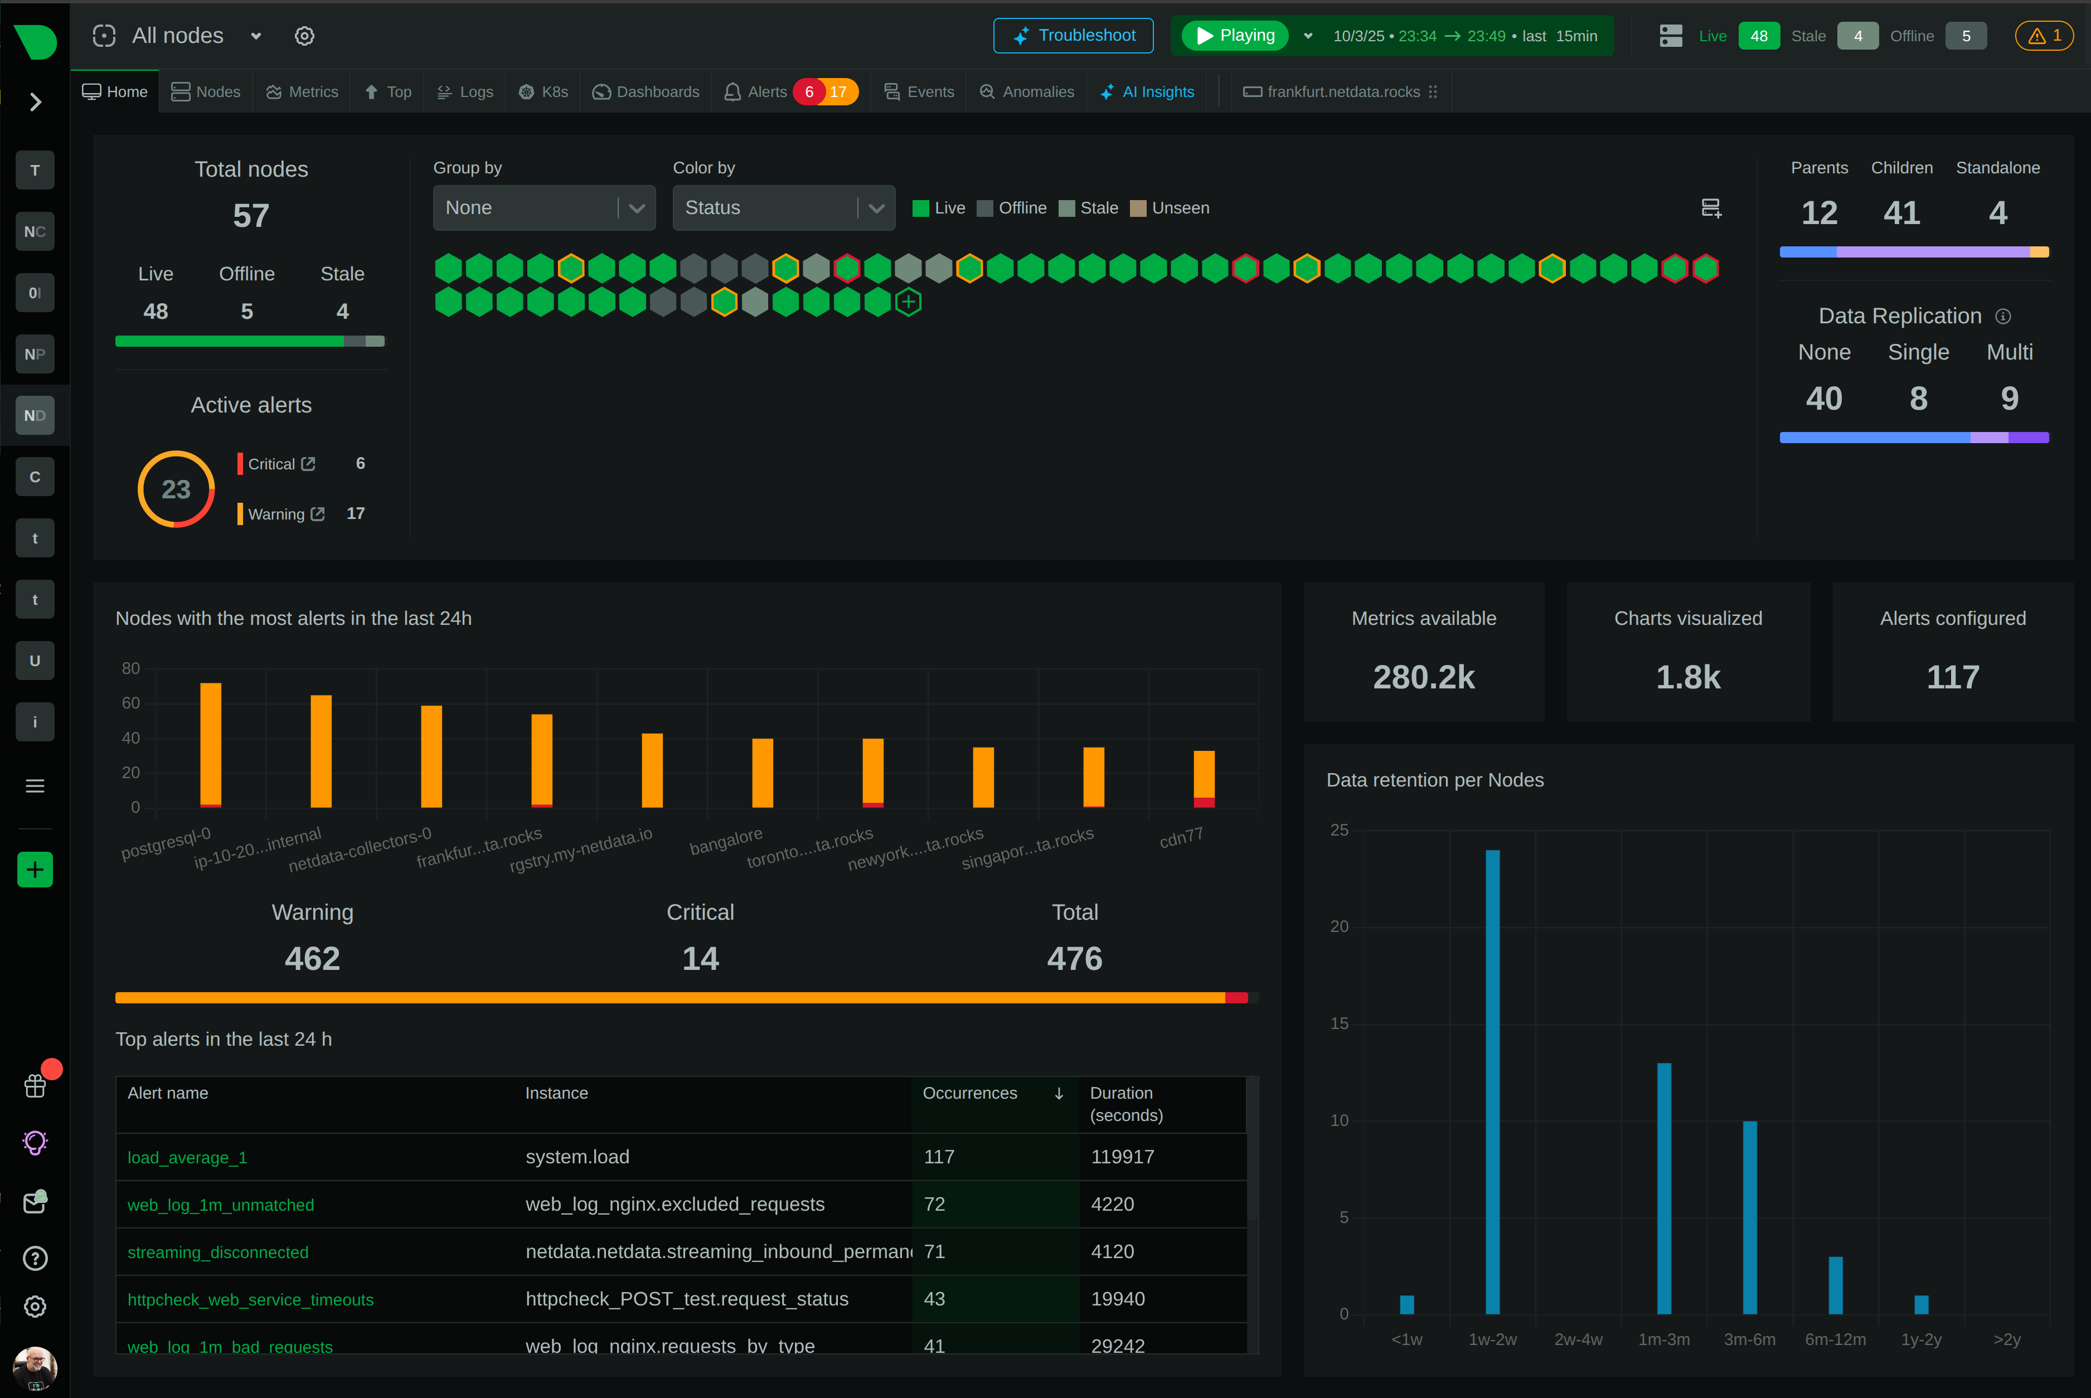This screenshot has height=1398, width=2091.
Task: Click Data Replication info icon
Action: click(2003, 317)
